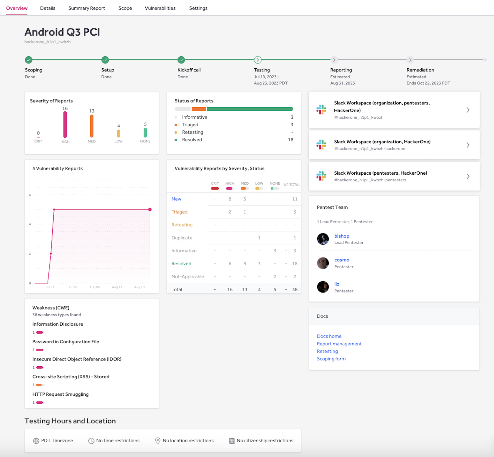This screenshot has width=494, height=457.
Task: Click the Reporting phase chevron circle icon
Action: pyautogui.click(x=334, y=60)
